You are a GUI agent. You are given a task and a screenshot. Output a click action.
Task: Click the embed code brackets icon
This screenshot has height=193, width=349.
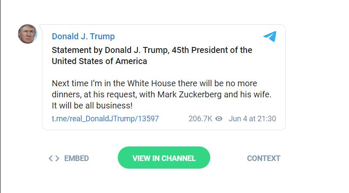pyautogui.click(x=54, y=158)
